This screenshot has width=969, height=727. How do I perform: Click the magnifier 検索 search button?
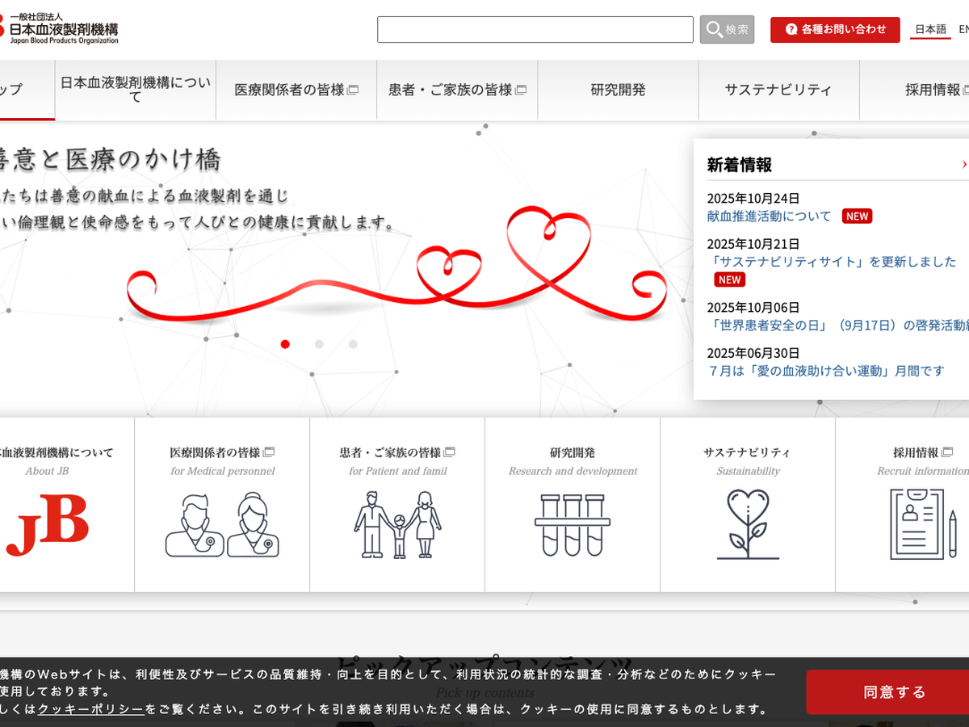pyautogui.click(x=727, y=30)
